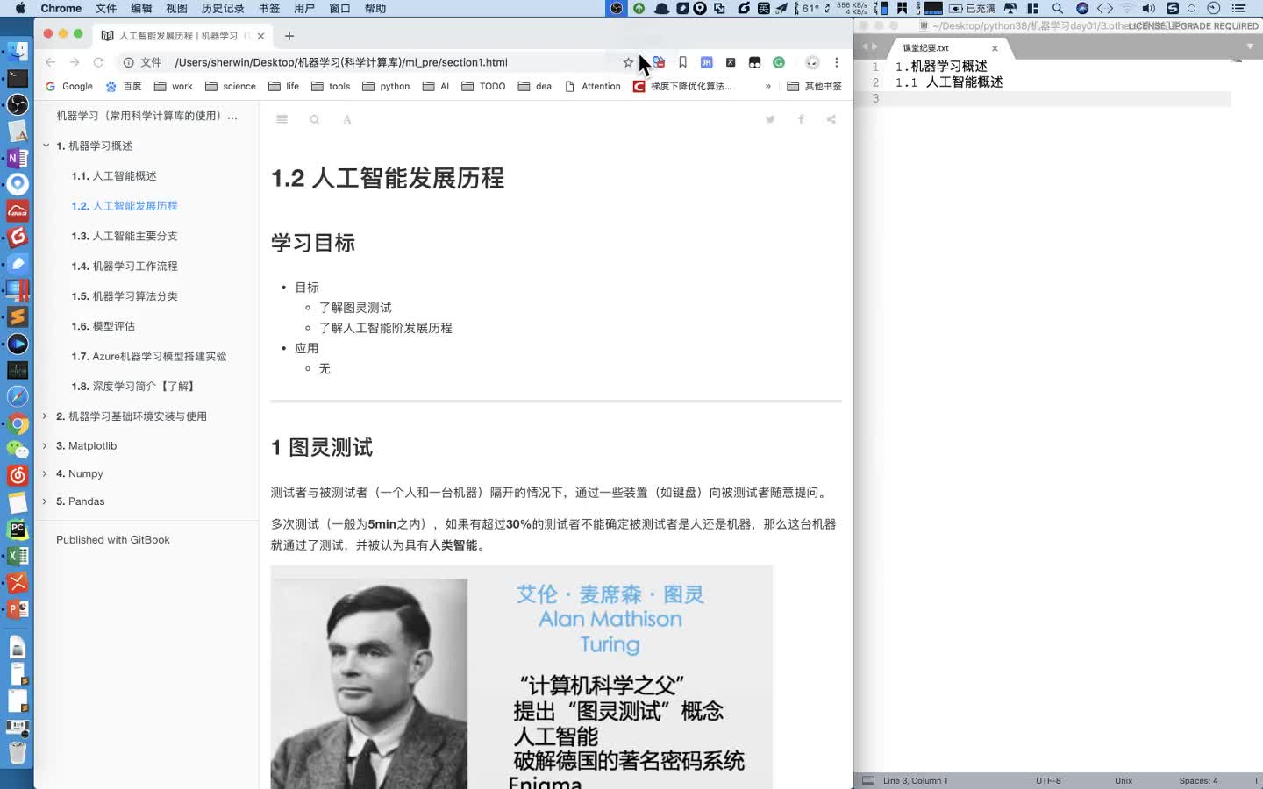Image resolution: width=1263 pixels, height=789 pixels.
Task: Click the Chrome address bar URL
Action: pos(341,62)
